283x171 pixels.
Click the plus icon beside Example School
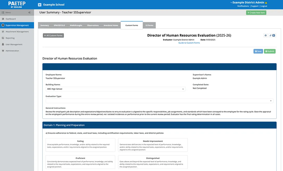pyautogui.click(x=40, y=5)
